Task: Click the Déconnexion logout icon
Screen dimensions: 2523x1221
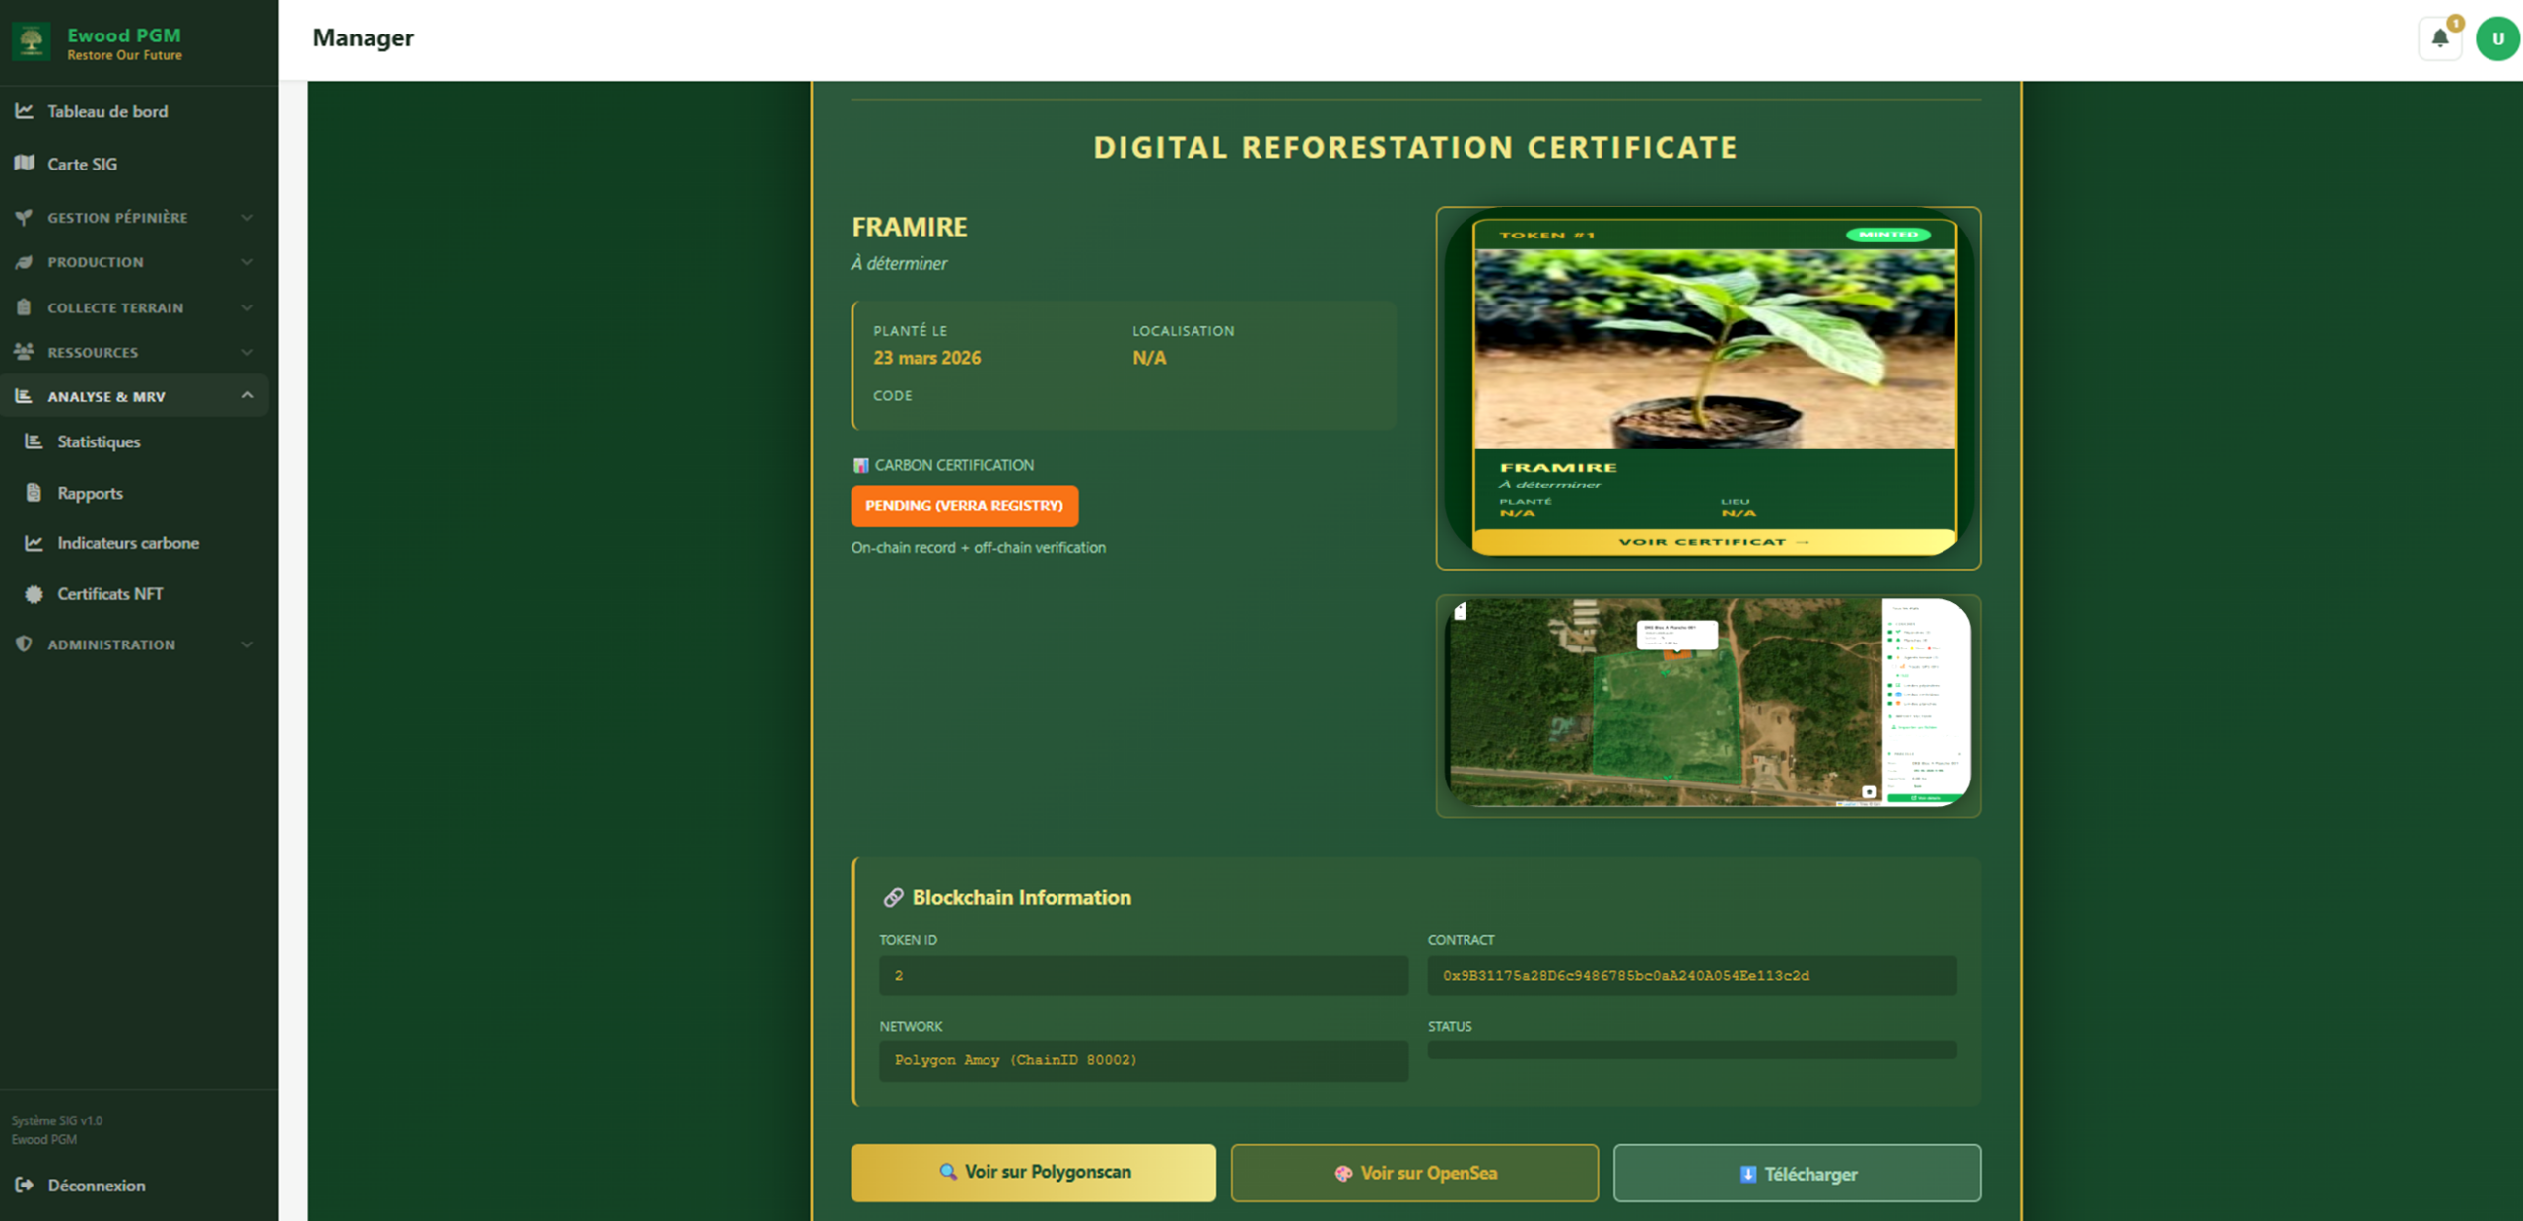Action: [25, 1185]
